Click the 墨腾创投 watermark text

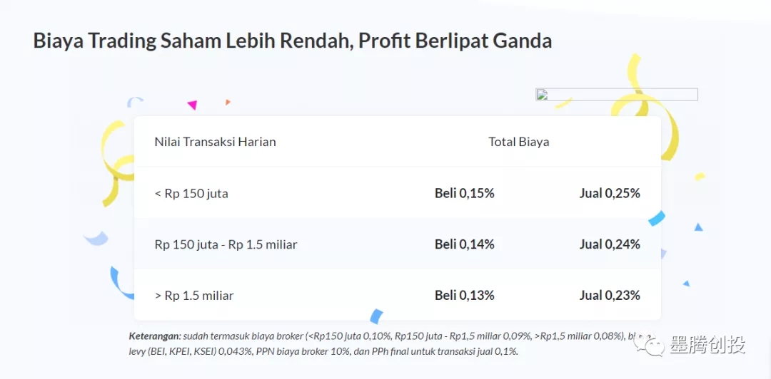coord(707,346)
